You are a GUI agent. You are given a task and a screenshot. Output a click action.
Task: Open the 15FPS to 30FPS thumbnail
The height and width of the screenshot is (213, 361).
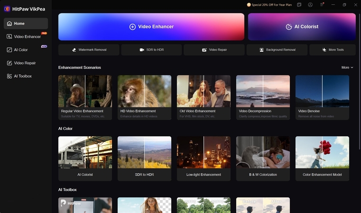click(x=204, y=205)
